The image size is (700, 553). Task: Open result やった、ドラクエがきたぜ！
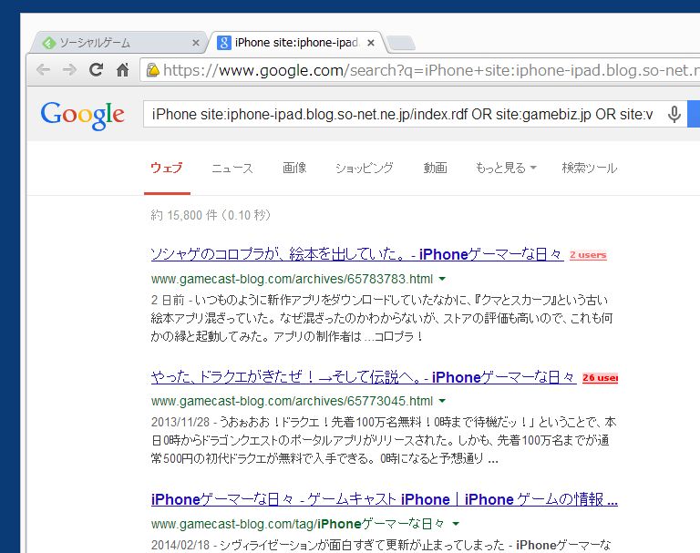[x=364, y=377]
